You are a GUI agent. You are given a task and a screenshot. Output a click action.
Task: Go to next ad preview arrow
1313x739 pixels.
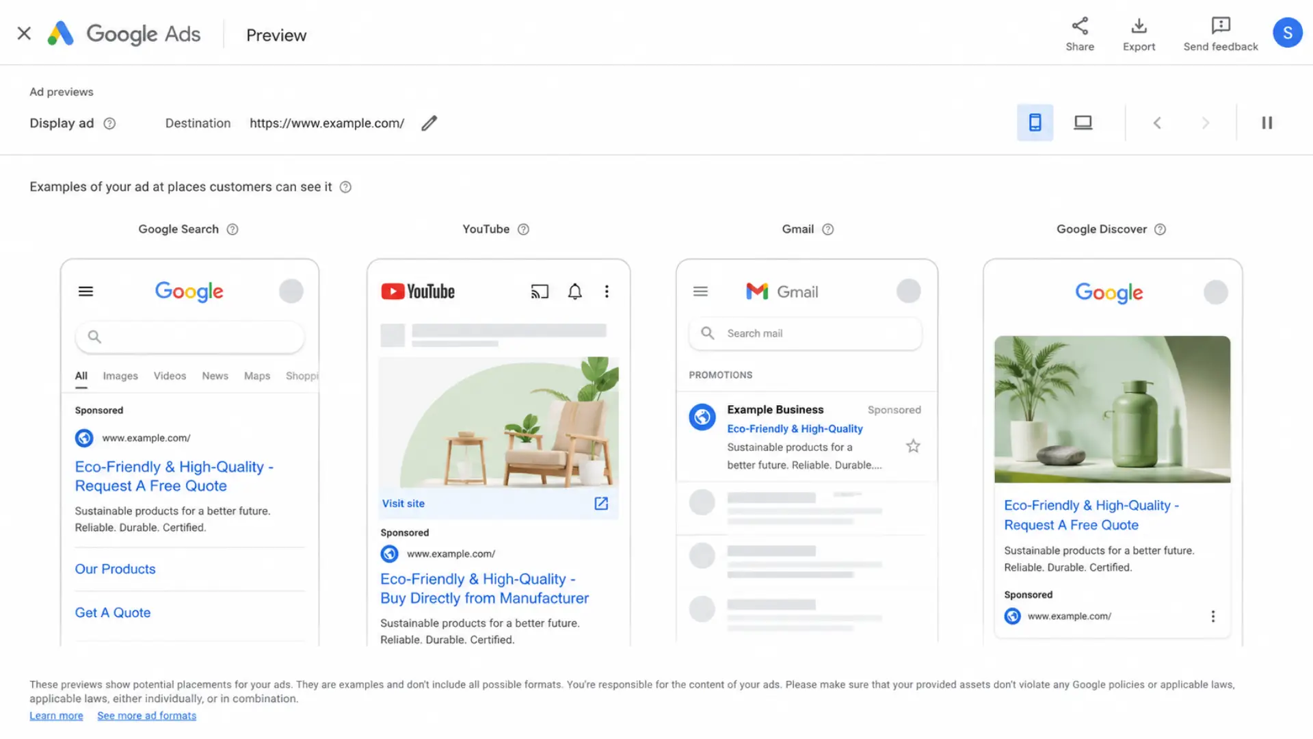click(1205, 123)
